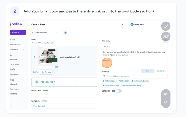Viewport: 186px width, 117px height.
Task: Expand the Campaign None Selected dropdown
Action: point(64,106)
